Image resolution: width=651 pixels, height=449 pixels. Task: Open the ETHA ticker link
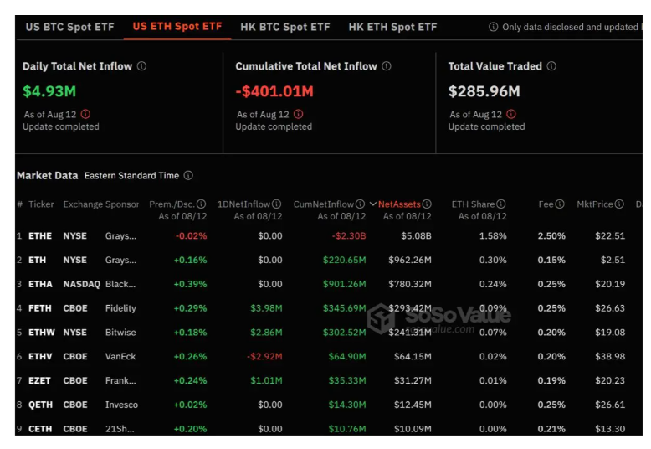40,285
